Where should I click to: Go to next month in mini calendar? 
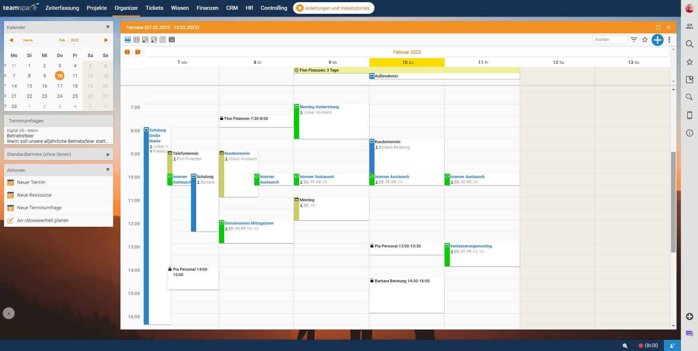(x=106, y=40)
